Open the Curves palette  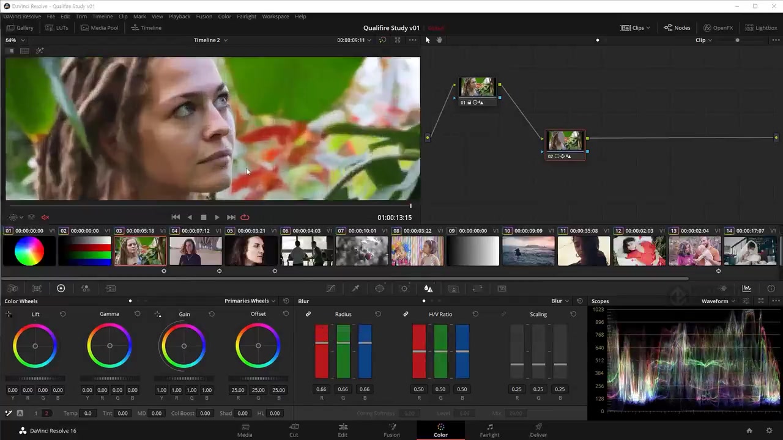click(x=331, y=288)
